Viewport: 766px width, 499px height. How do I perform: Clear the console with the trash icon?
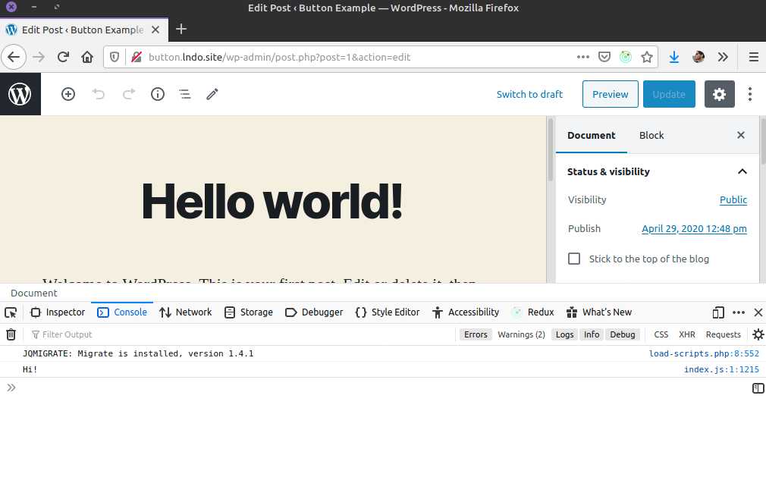point(11,334)
